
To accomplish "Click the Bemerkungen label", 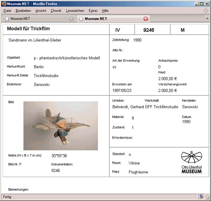I will 18,189.
